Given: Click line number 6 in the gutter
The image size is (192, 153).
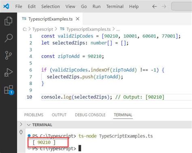Looking at the screenshot, I should [31, 70].
